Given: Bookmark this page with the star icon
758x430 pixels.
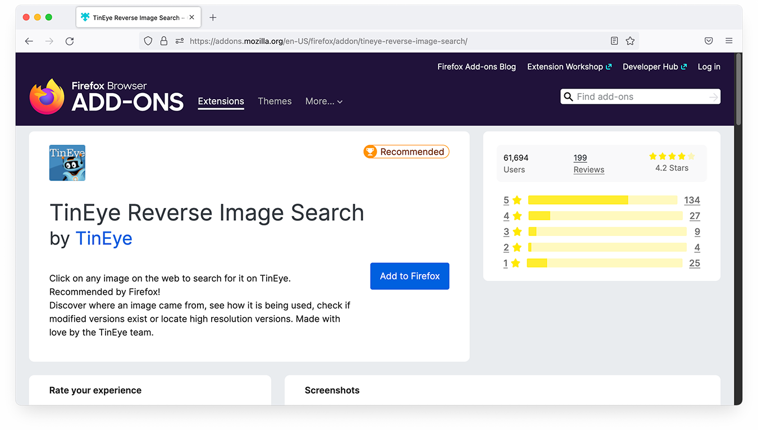Looking at the screenshot, I should click(x=630, y=41).
